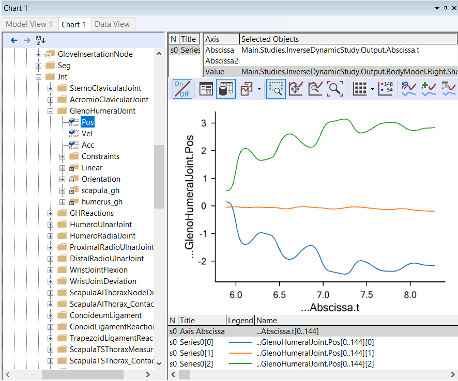Click the GHReactions folder icon
458x381 pixels.
(x=62, y=213)
